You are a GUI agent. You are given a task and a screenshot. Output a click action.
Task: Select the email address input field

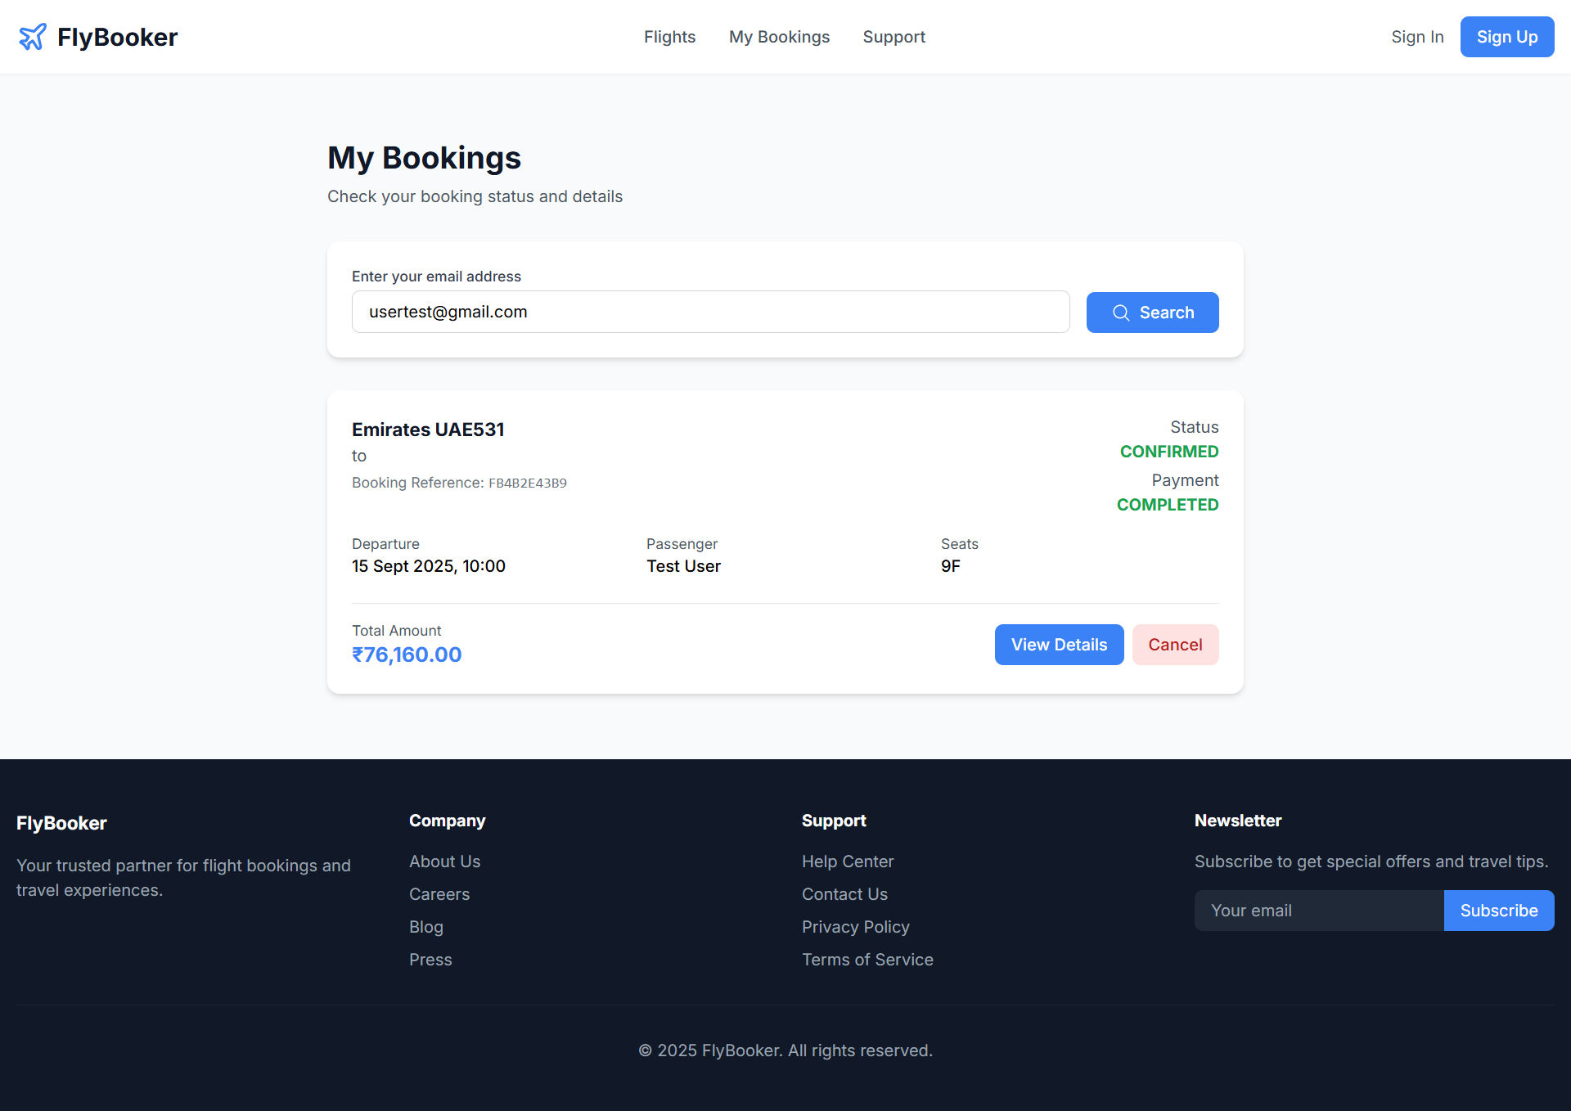pos(710,312)
